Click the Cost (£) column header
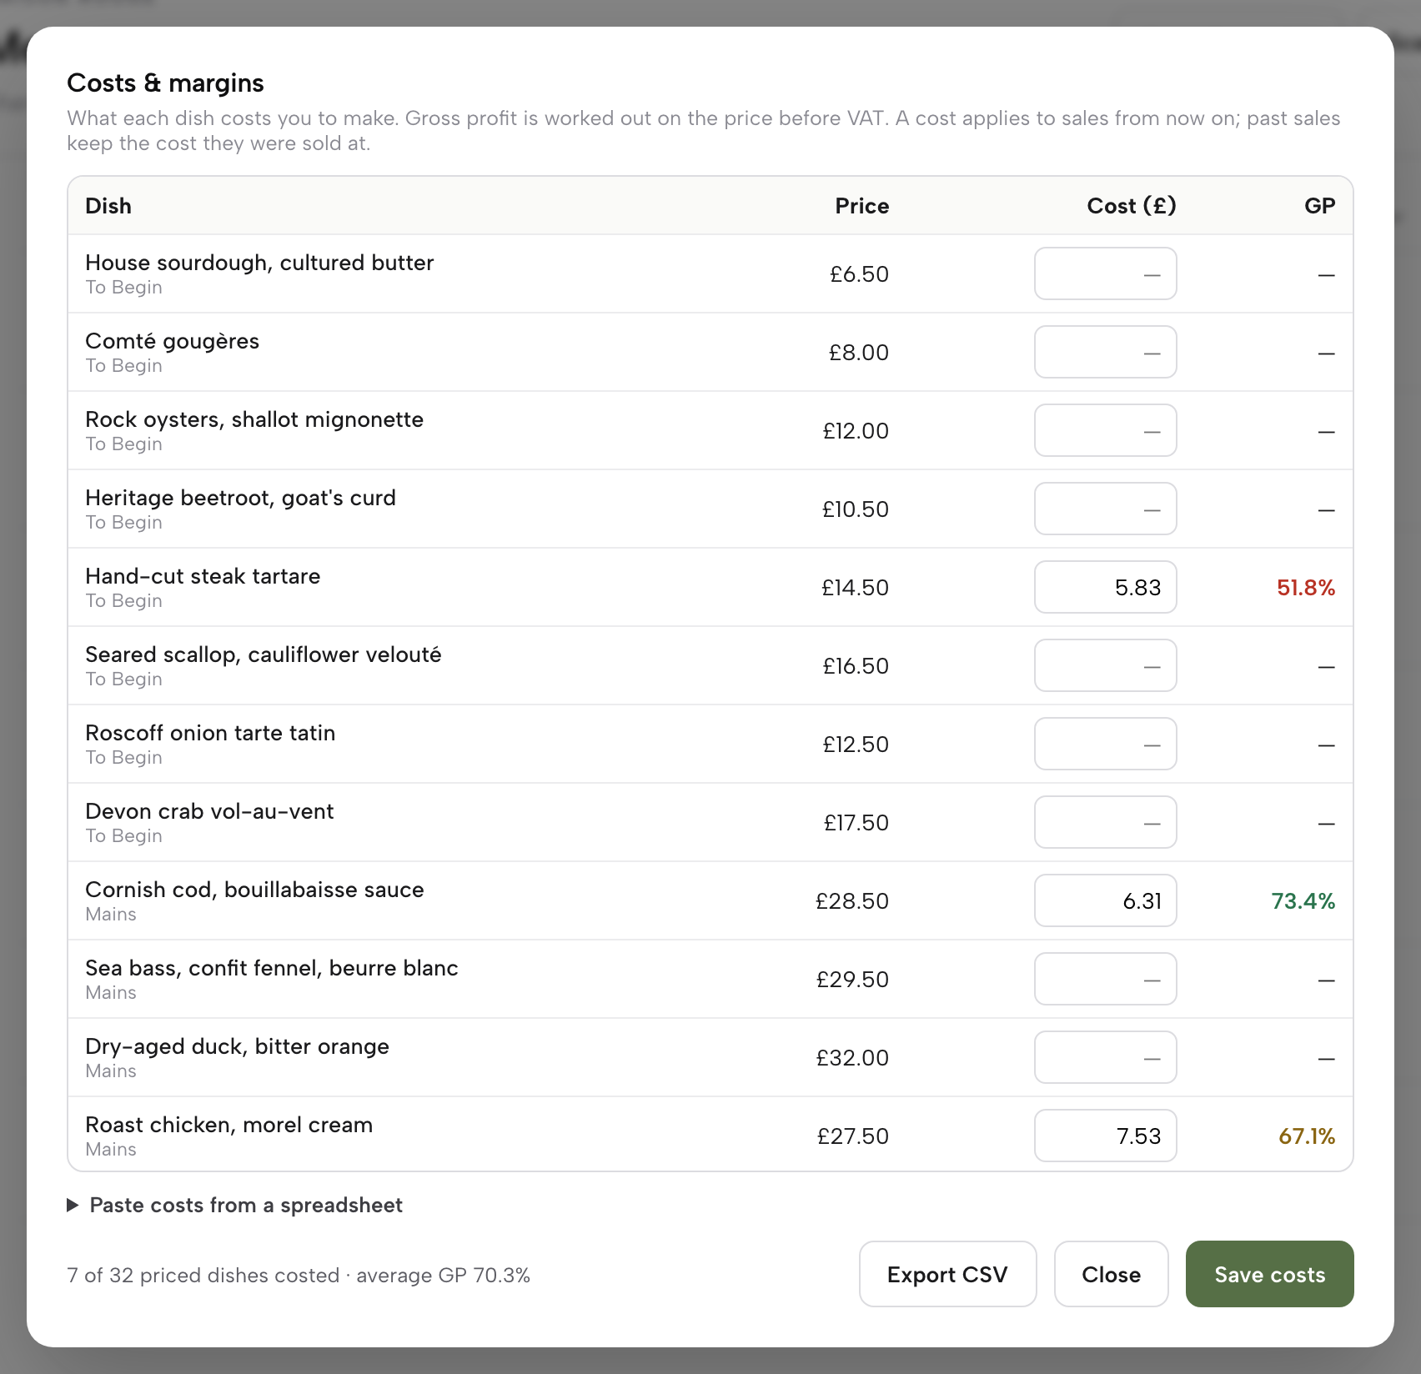 tap(1132, 206)
